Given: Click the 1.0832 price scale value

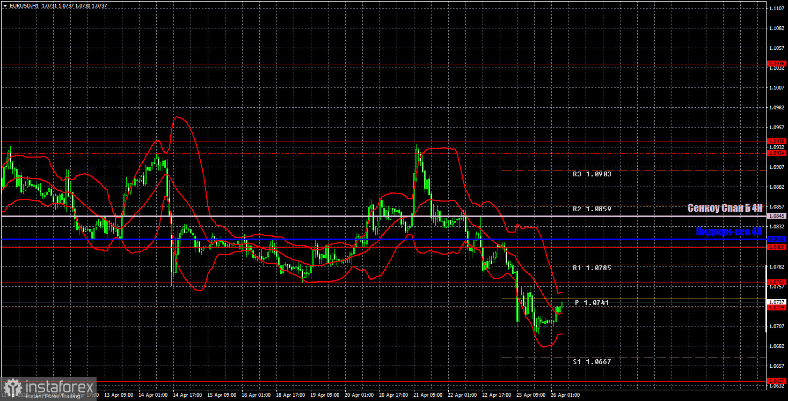Looking at the screenshot, I should click(x=777, y=227).
